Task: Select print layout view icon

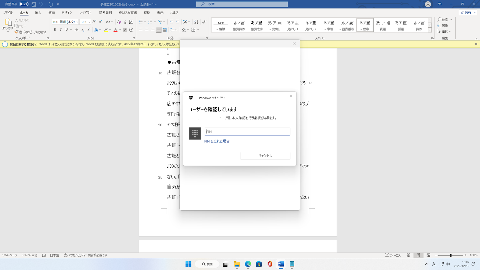Action: pos(418,255)
